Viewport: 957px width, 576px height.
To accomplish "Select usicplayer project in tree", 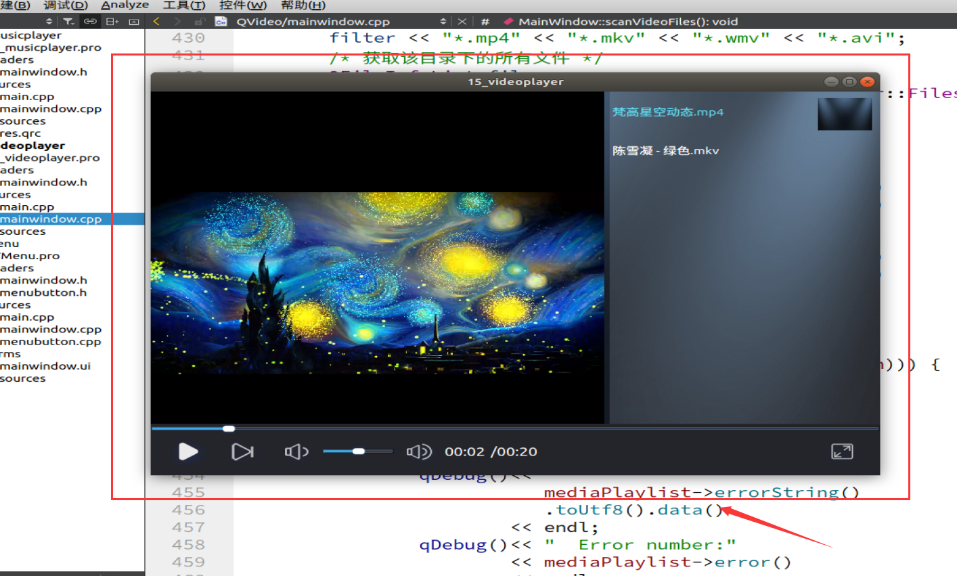I will coord(30,35).
